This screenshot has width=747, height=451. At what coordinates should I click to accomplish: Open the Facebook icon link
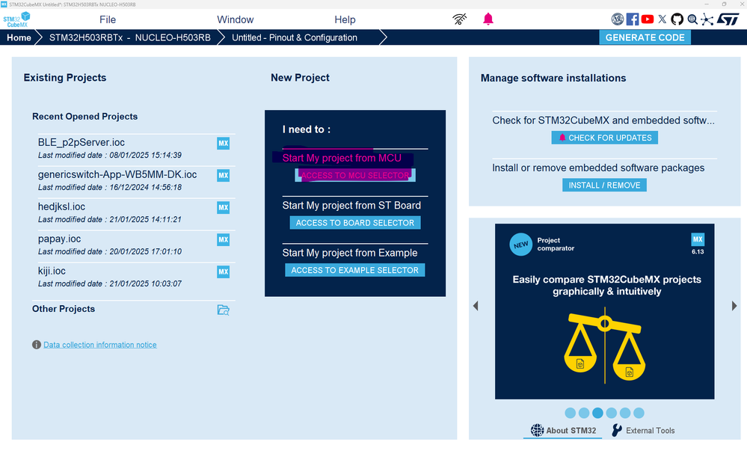(x=632, y=19)
